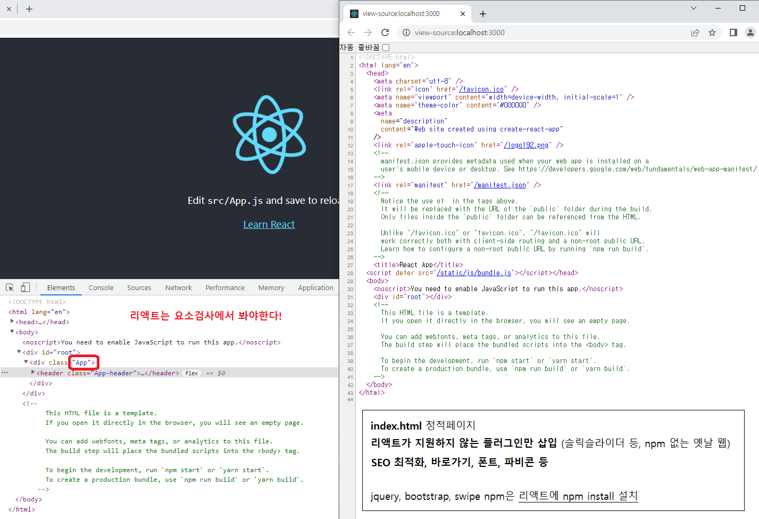Click the div id="root" source line
The image size is (759, 519).
(x=412, y=297)
